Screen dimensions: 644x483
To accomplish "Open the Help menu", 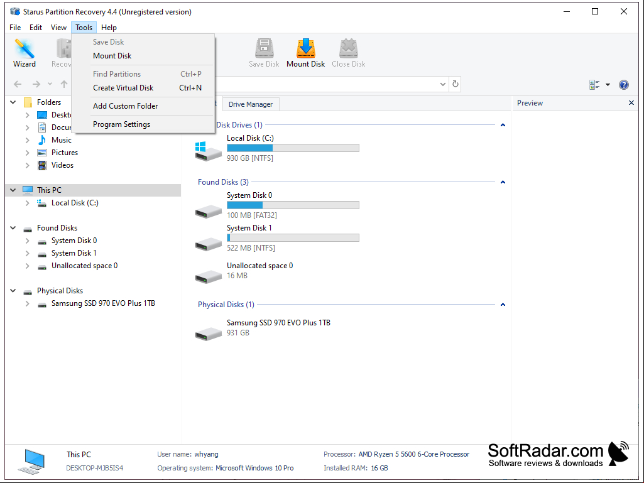I will [109, 28].
